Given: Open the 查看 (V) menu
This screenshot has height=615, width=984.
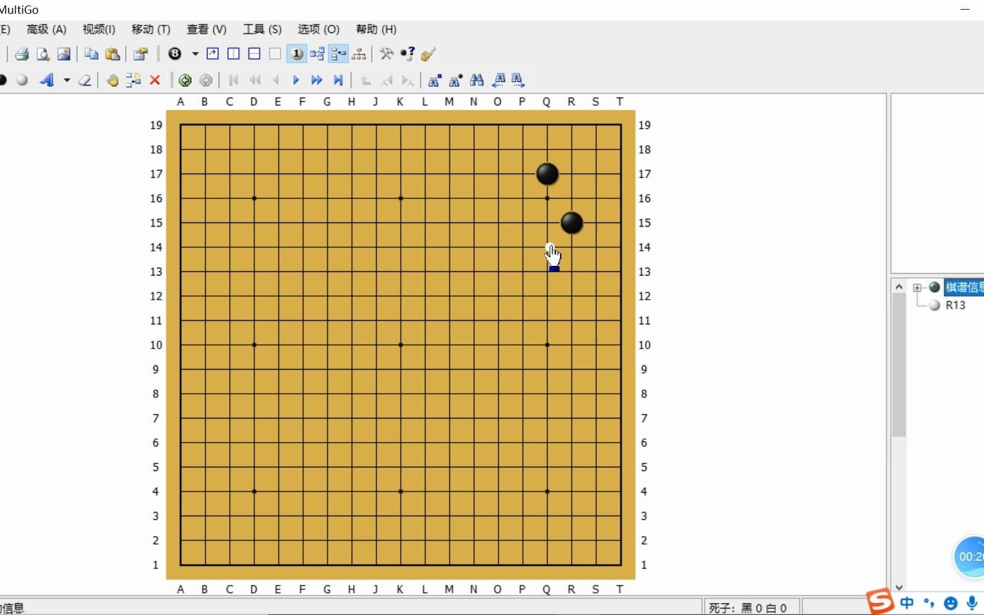Looking at the screenshot, I should (x=207, y=29).
